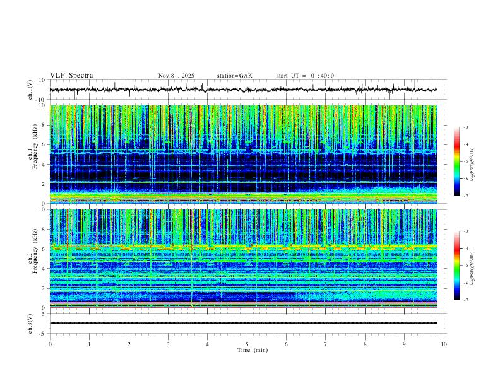Screen dimensions: 500x386
Task: Click the lower PSD color bar
Action: 456,266
